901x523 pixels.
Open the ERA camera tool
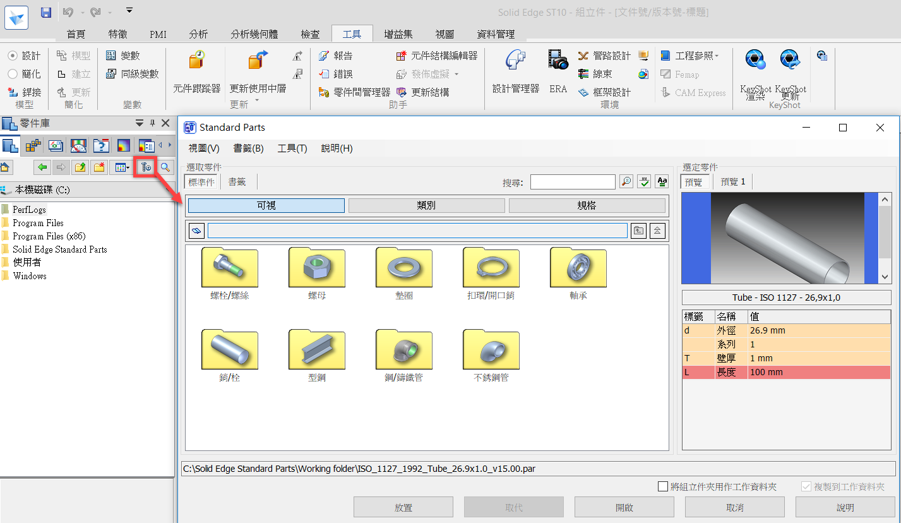[x=558, y=71]
